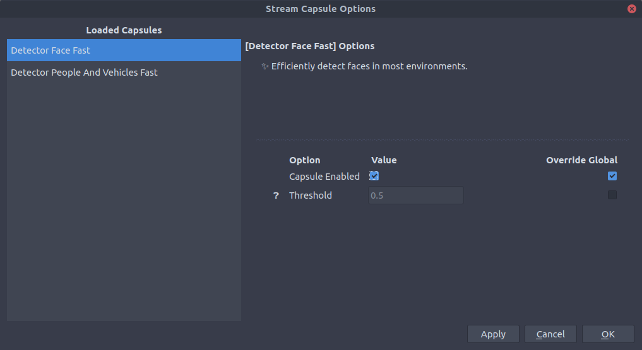Confirm settings with the OK button
Viewport: 642px width, 350px height.
pos(608,334)
